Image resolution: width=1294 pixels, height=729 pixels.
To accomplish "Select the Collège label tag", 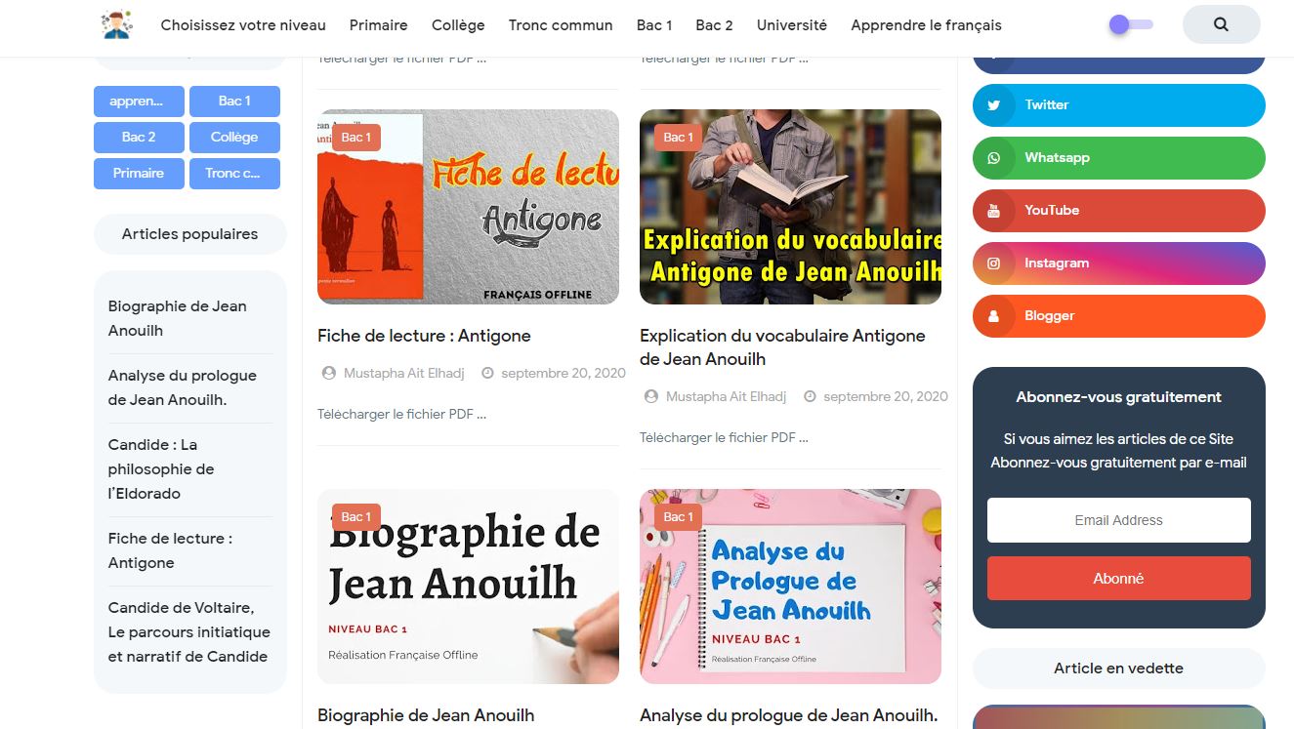I will pyautogui.click(x=234, y=138).
